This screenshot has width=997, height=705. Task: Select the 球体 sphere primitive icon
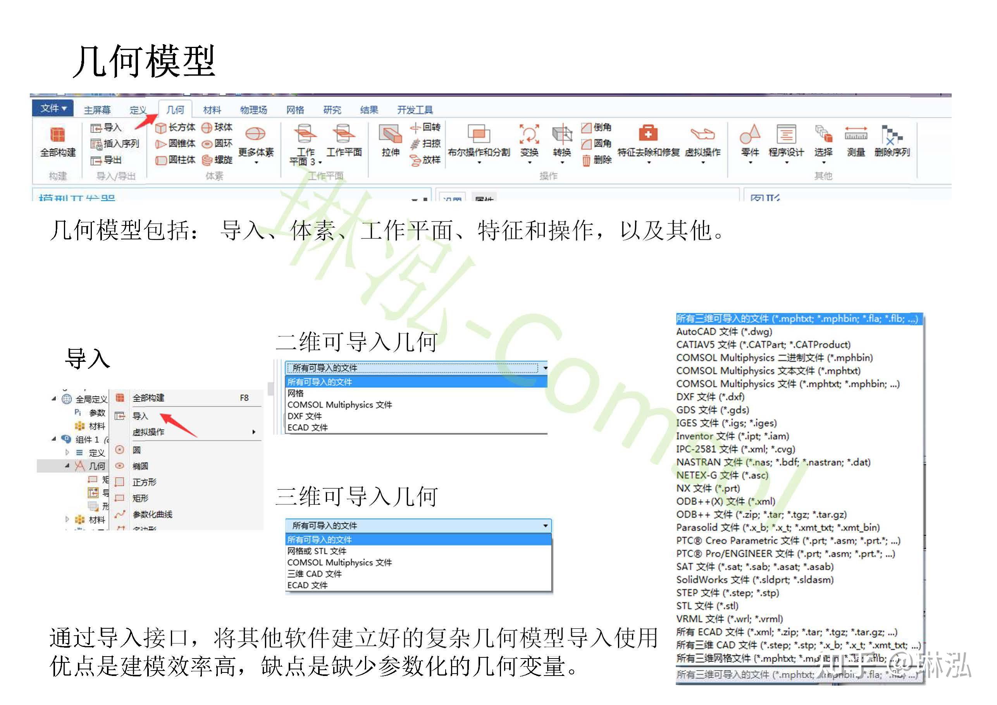[x=207, y=127]
